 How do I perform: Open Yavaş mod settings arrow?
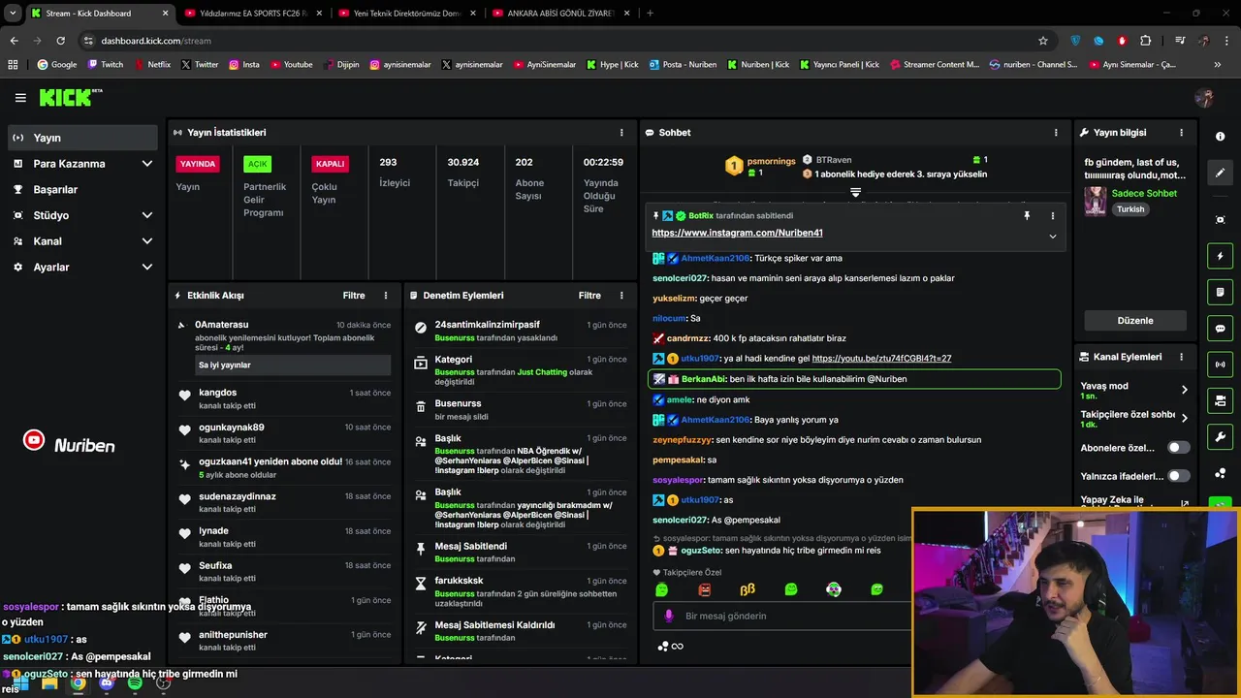pyautogui.click(x=1184, y=390)
